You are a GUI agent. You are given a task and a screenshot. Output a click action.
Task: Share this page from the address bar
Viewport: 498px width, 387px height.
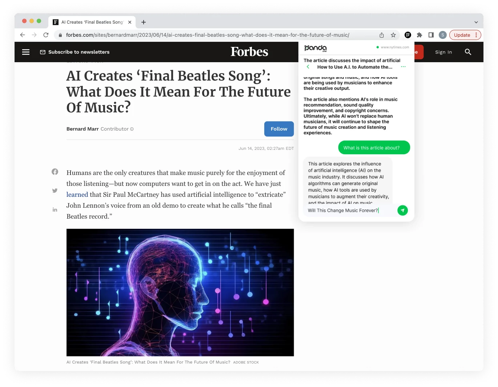point(382,35)
